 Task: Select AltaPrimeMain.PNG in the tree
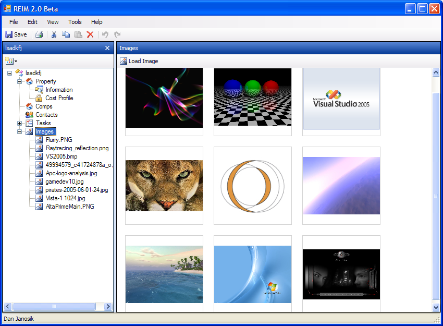70,207
